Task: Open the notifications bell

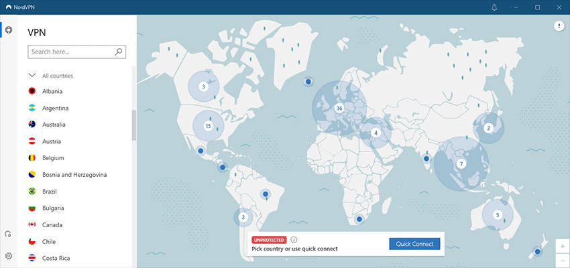Action: tap(494, 7)
